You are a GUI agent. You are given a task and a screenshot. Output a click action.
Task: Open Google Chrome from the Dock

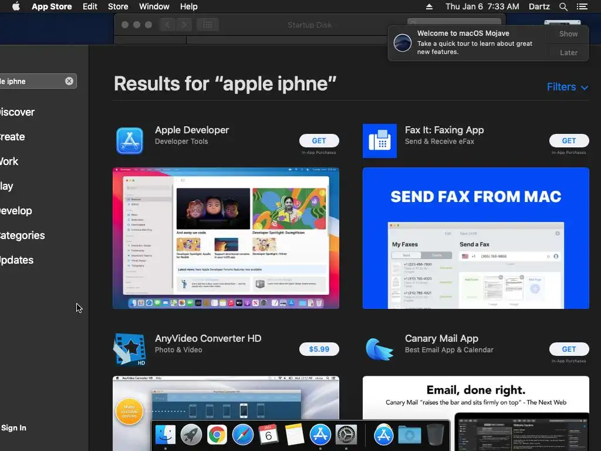coord(217,435)
